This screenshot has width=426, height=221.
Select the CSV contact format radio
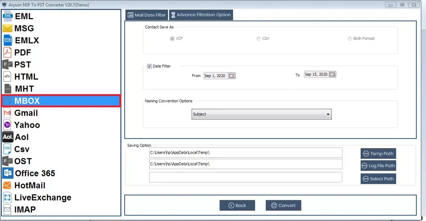tap(259, 39)
